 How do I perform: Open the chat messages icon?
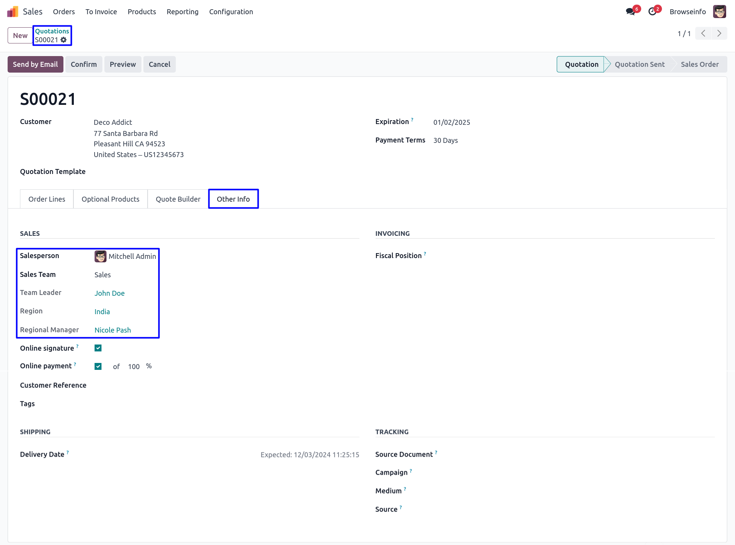pos(630,12)
